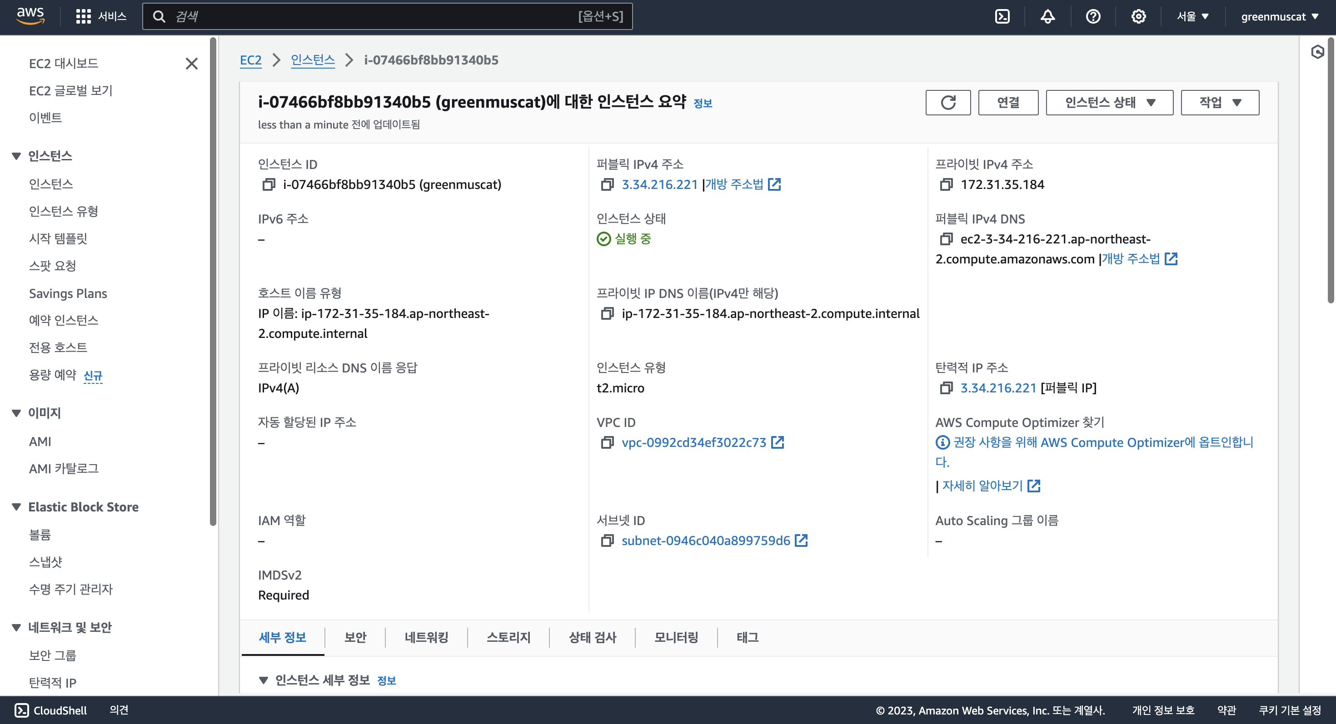This screenshot has height=724, width=1336.
Task: Copy the VPC ID with copy icon
Action: pos(607,442)
